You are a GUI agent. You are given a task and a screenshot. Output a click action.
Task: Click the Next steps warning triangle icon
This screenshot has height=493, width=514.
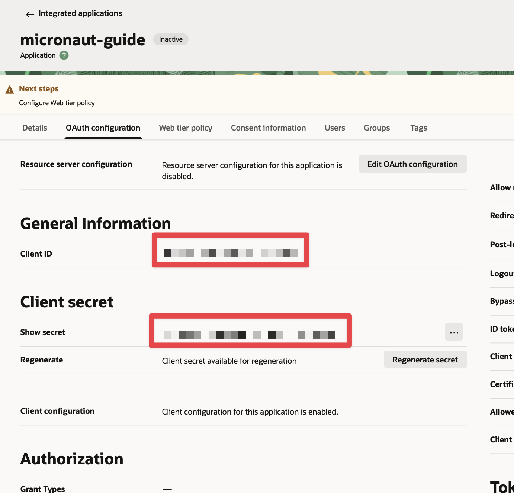pos(10,90)
